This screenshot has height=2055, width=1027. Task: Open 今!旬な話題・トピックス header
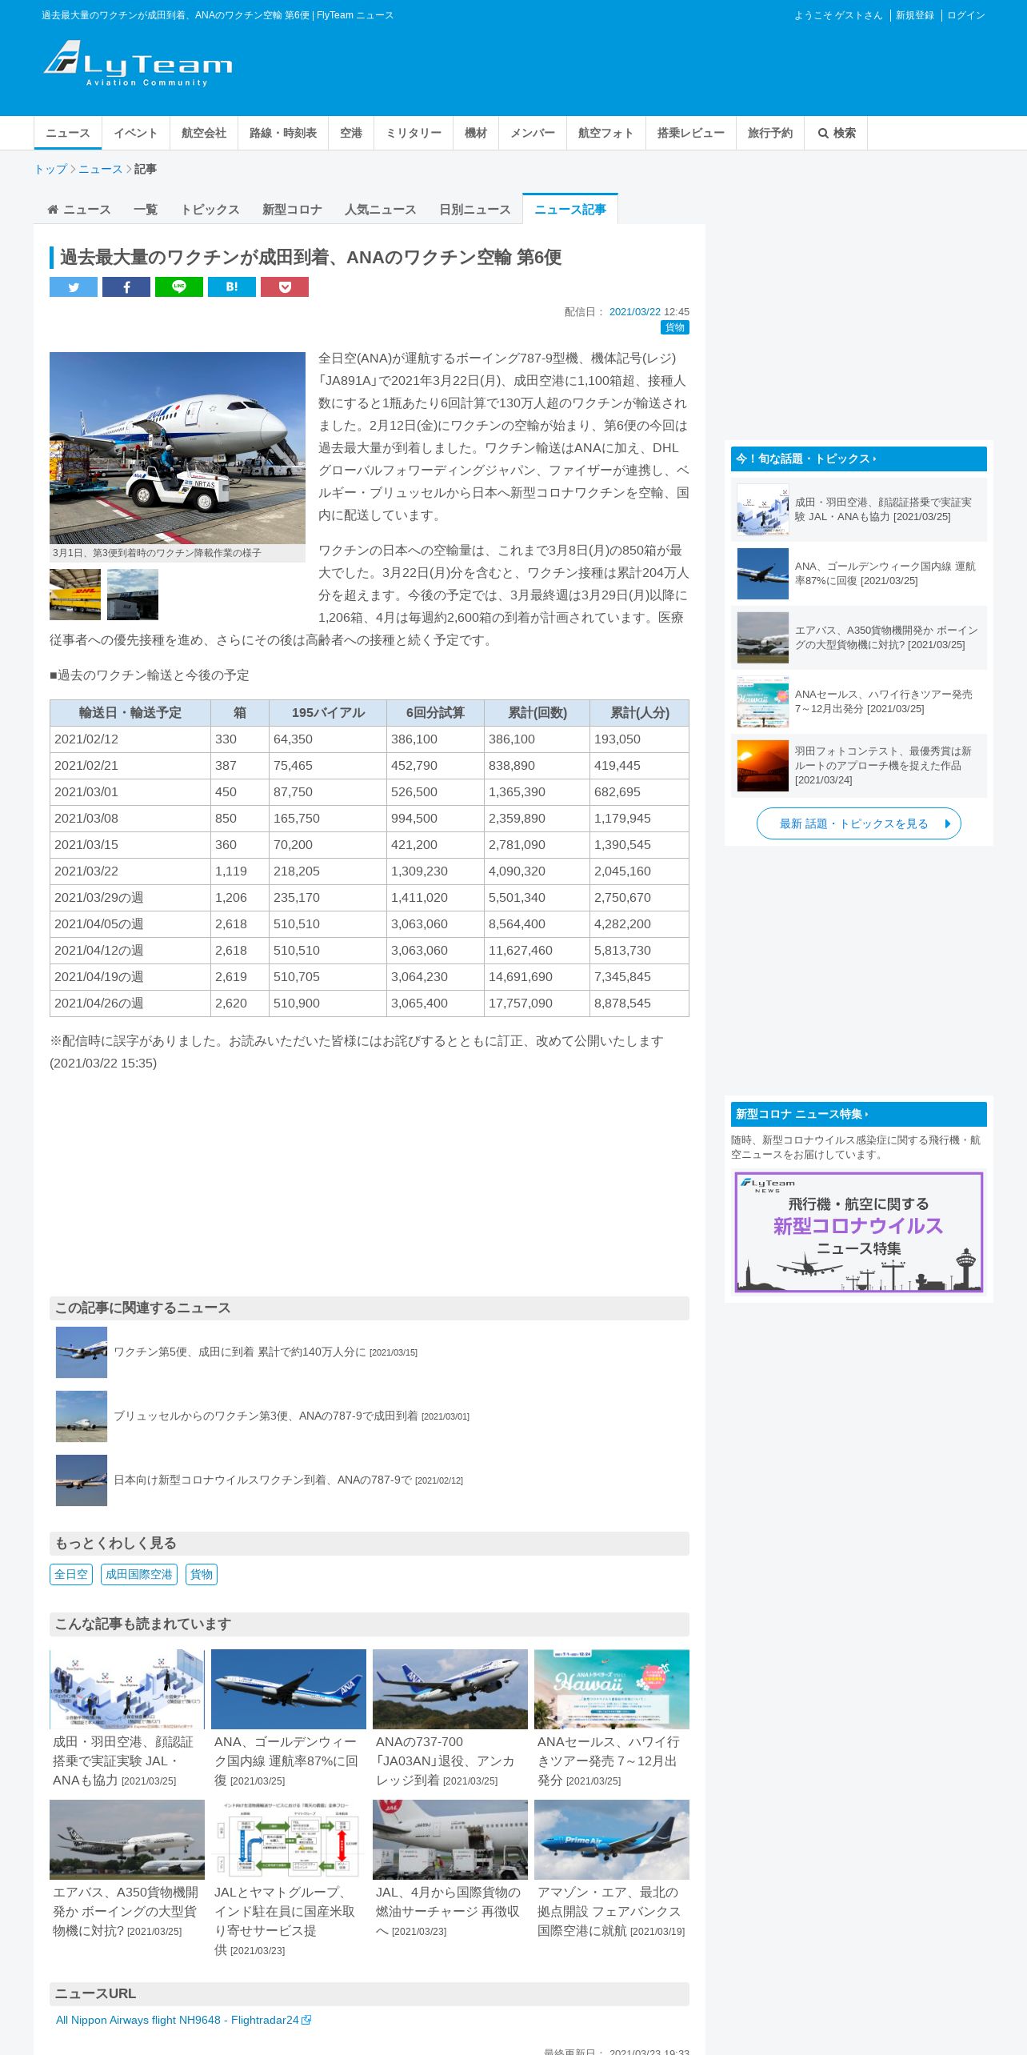tap(859, 459)
